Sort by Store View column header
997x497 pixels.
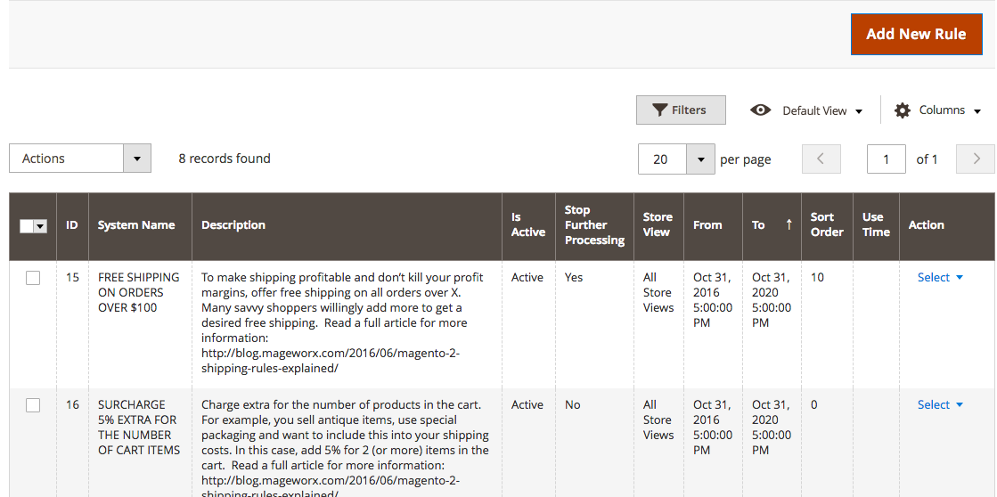[x=658, y=225]
